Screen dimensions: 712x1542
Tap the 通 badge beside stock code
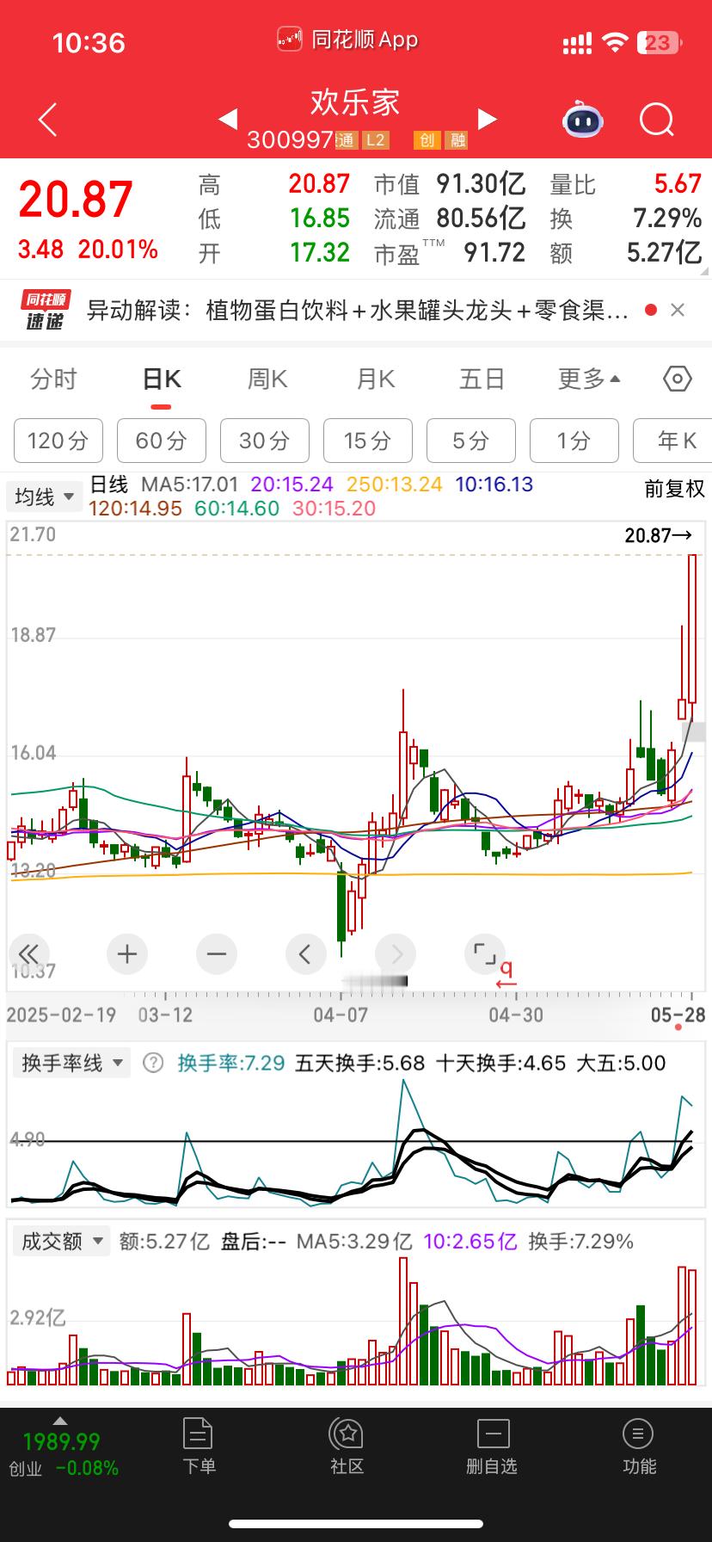click(x=346, y=140)
